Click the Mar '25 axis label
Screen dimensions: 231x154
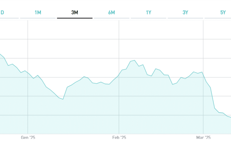pos(203,138)
